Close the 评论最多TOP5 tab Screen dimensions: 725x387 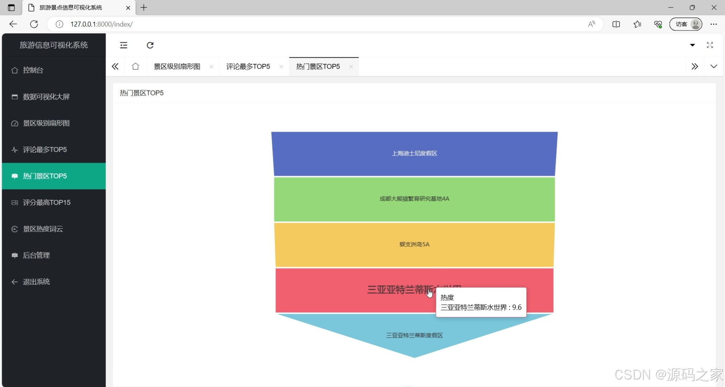pyautogui.click(x=281, y=67)
